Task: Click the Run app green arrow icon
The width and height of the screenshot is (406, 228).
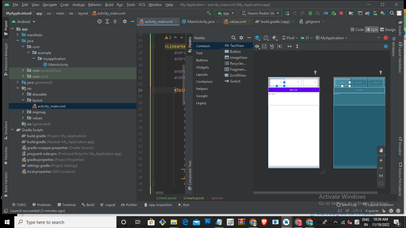Action: tap(287, 13)
